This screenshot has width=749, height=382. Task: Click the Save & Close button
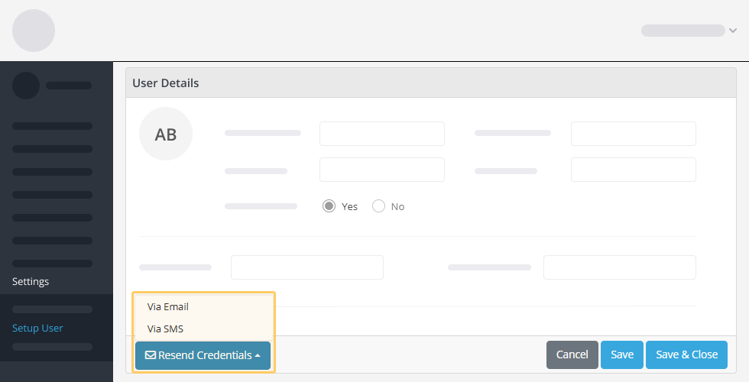pos(686,354)
